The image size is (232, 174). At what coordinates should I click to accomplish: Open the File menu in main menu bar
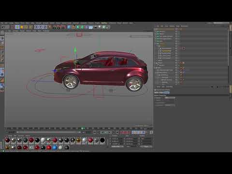click(x=2, y=23)
